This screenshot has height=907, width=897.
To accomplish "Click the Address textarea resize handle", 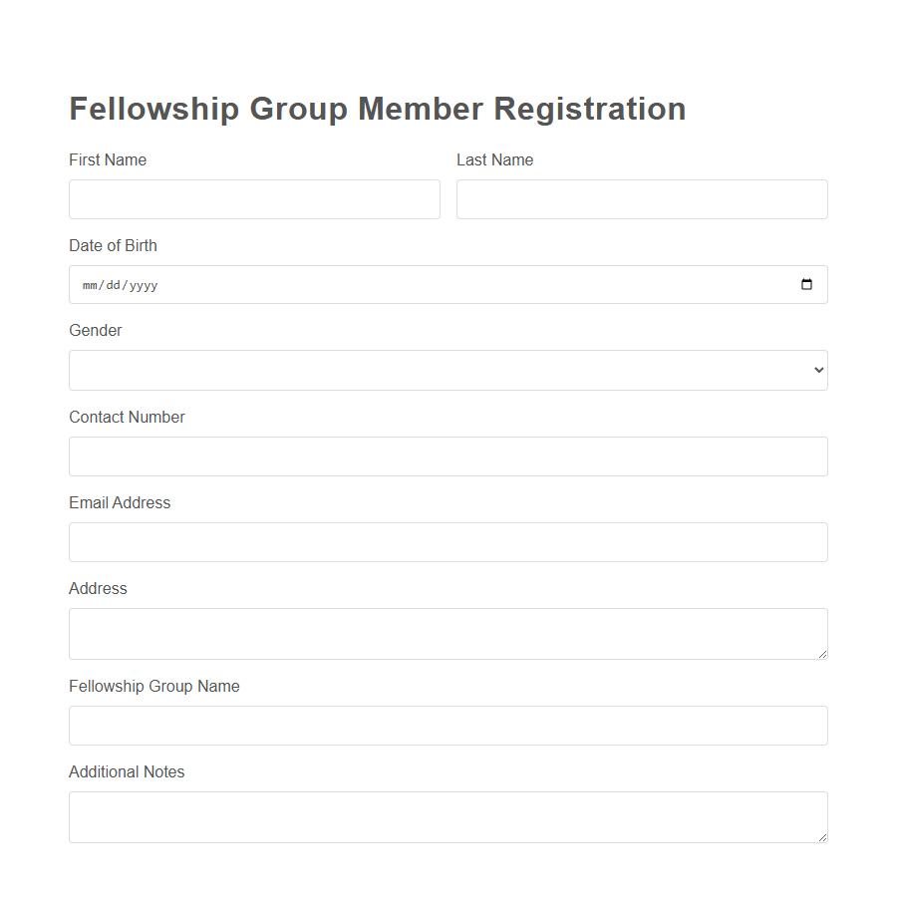I will click(x=823, y=655).
